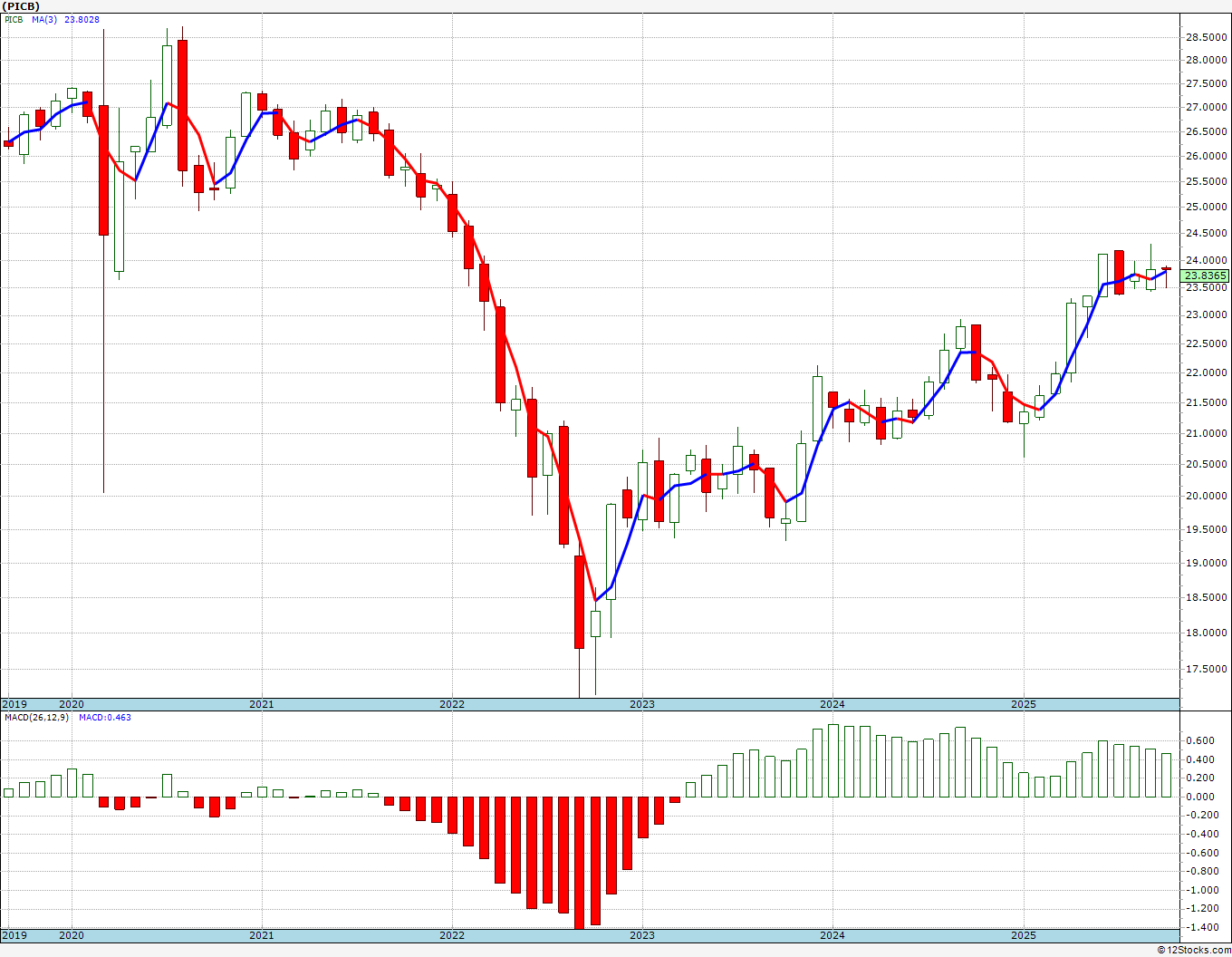Click the (PICB) chart title
This screenshot has width=1232, height=957.
[x=22, y=6]
